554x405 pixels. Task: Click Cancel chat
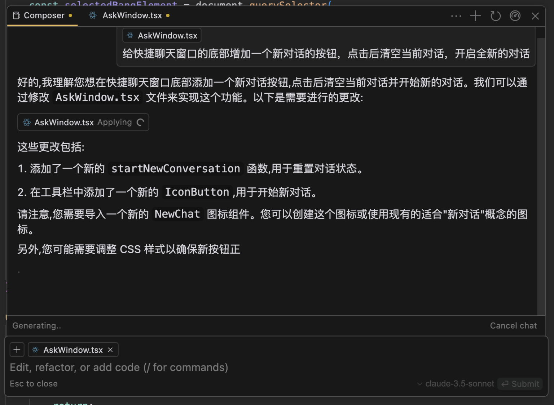513,326
